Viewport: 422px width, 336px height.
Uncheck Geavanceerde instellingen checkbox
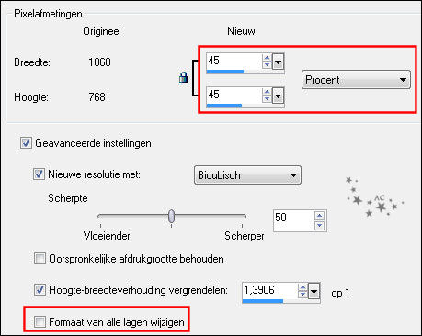(x=26, y=143)
